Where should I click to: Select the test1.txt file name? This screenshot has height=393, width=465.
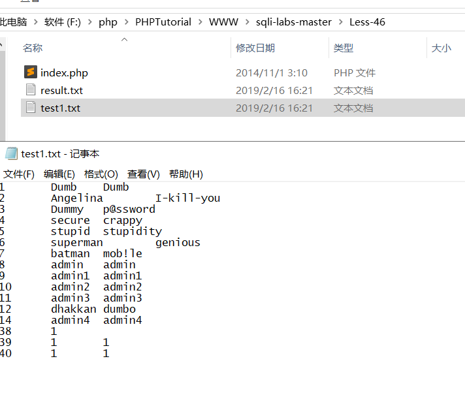click(x=61, y=108)
